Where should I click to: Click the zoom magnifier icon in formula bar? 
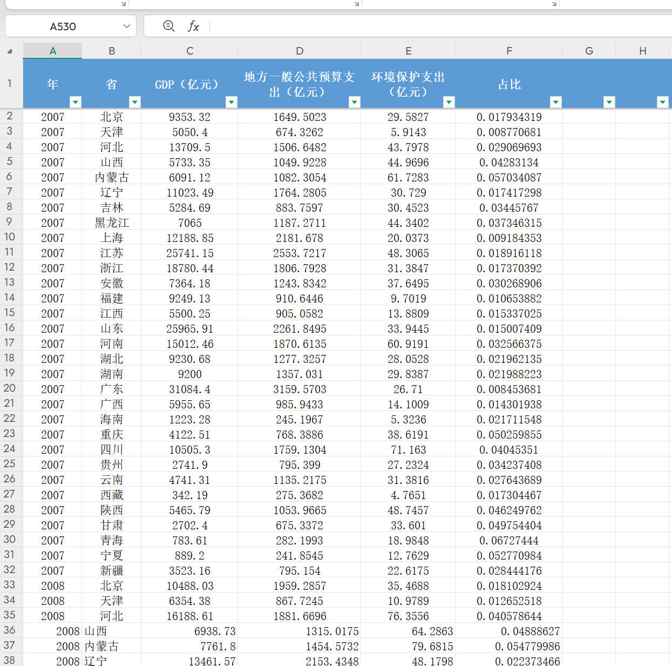(168, 26)
